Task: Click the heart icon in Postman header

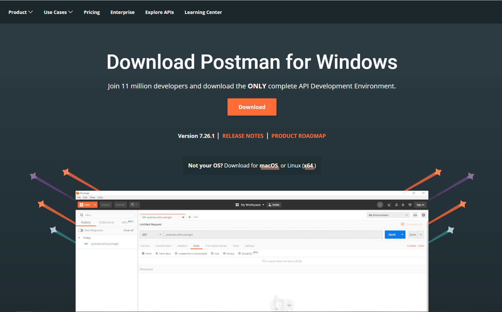Action: [410, 205]
